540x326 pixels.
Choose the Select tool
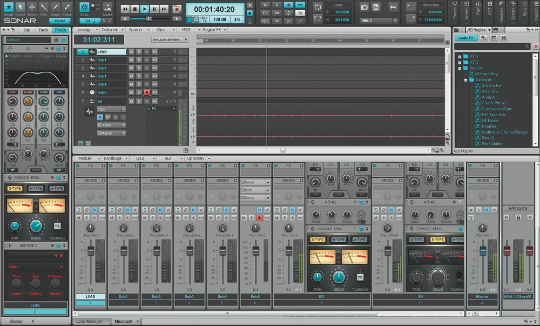pos(21,7)
